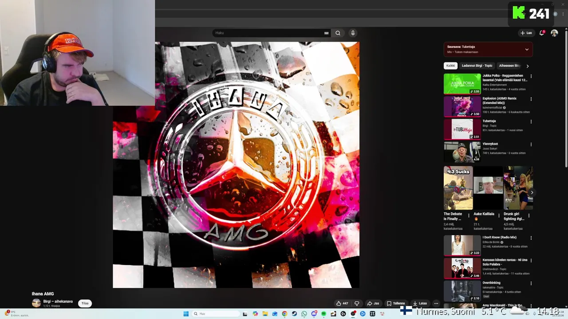The height and width of the screenshot is (319, 568).
Task: Open Kanssas kävelen rantaa thumbnail
Action: [x=462, y=268]
